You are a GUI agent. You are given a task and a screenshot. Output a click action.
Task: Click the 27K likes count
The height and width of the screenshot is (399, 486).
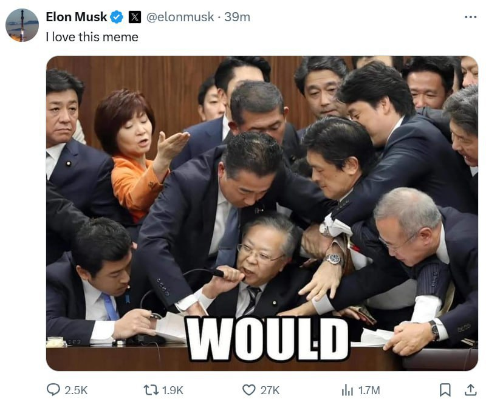[x=270, y=390]
